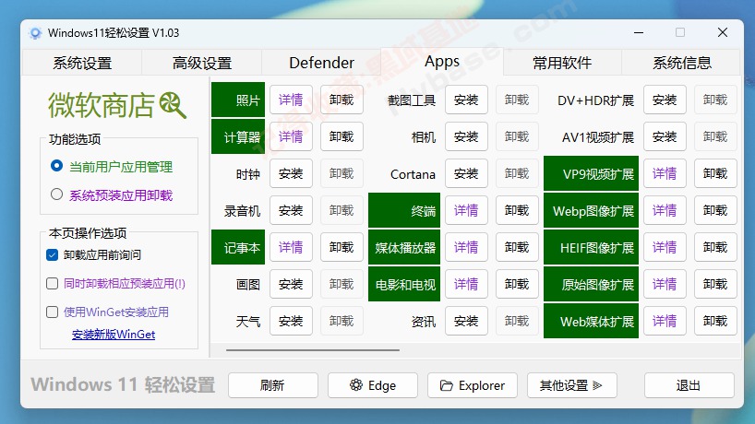The height and width of the screenshot is (424, 755).
Task: Select the Apps tab
Action: click(442, 62)
